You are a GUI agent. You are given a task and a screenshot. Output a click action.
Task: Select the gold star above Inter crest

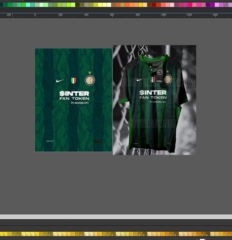pos(90,72)
